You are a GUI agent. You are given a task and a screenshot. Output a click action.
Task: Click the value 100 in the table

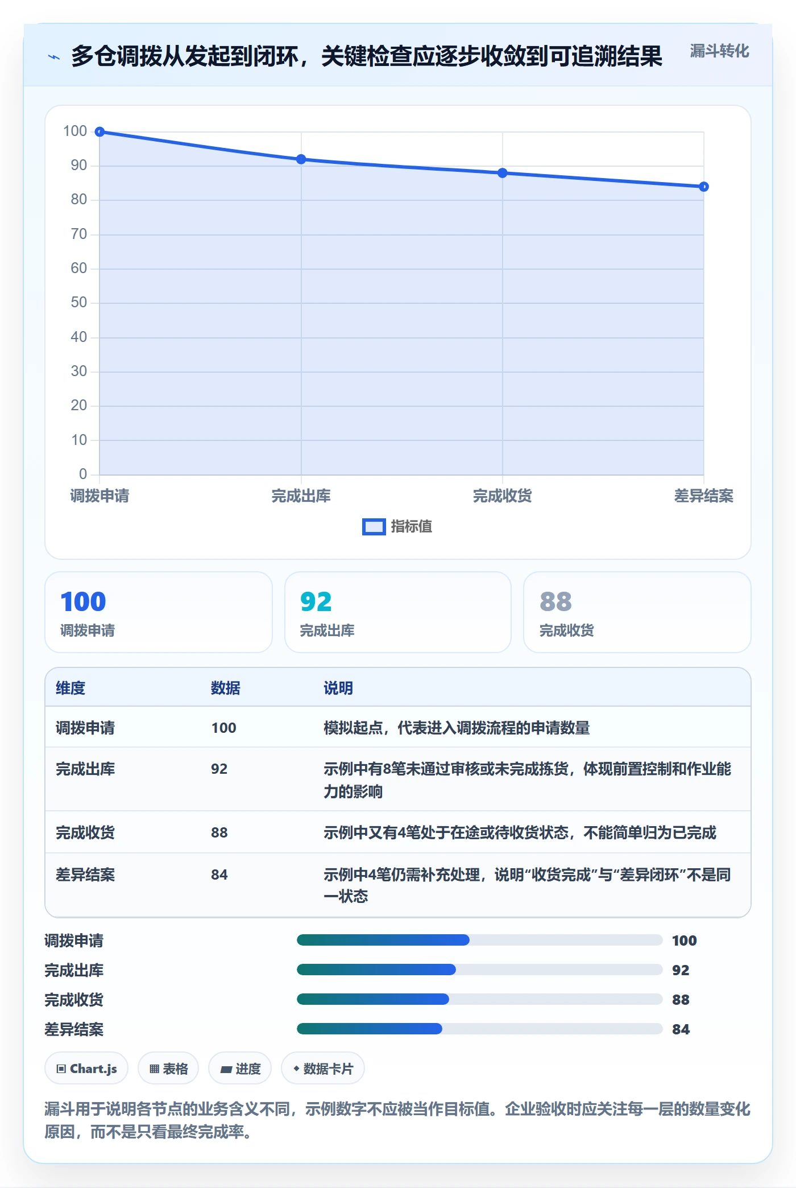click(224, 728)
